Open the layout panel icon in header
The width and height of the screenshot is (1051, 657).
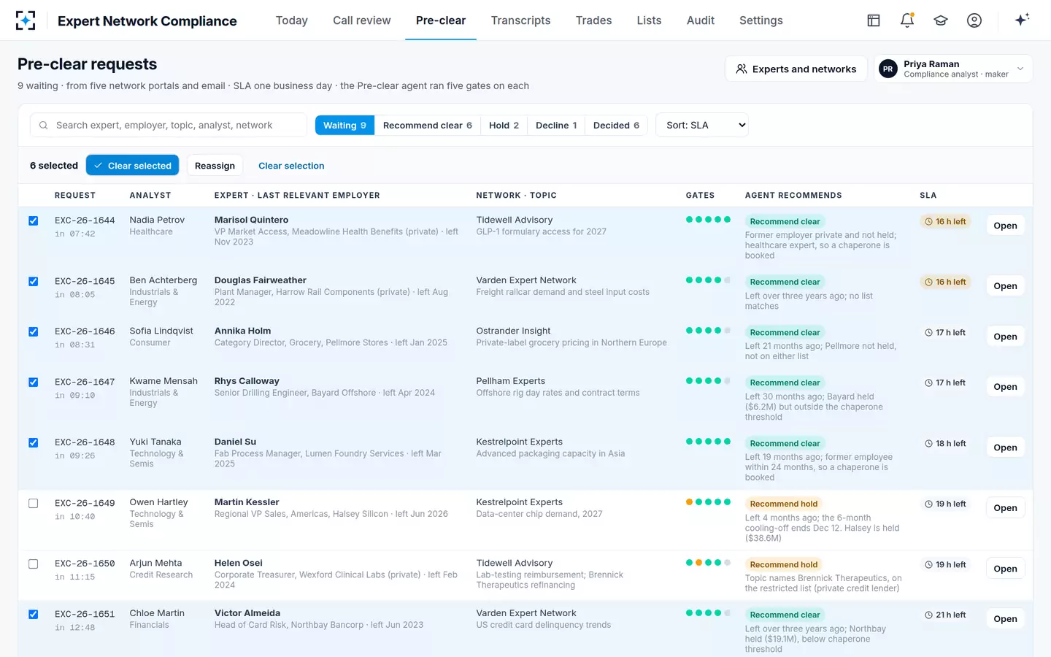[x=874, y=20]
